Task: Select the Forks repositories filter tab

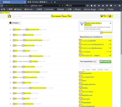Action: pos(106,70)
